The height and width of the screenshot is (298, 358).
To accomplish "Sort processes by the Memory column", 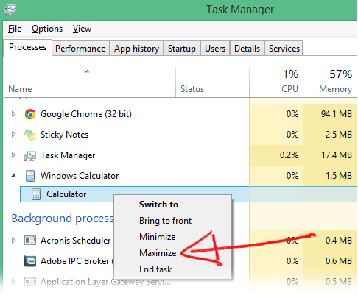I will 330,82.
